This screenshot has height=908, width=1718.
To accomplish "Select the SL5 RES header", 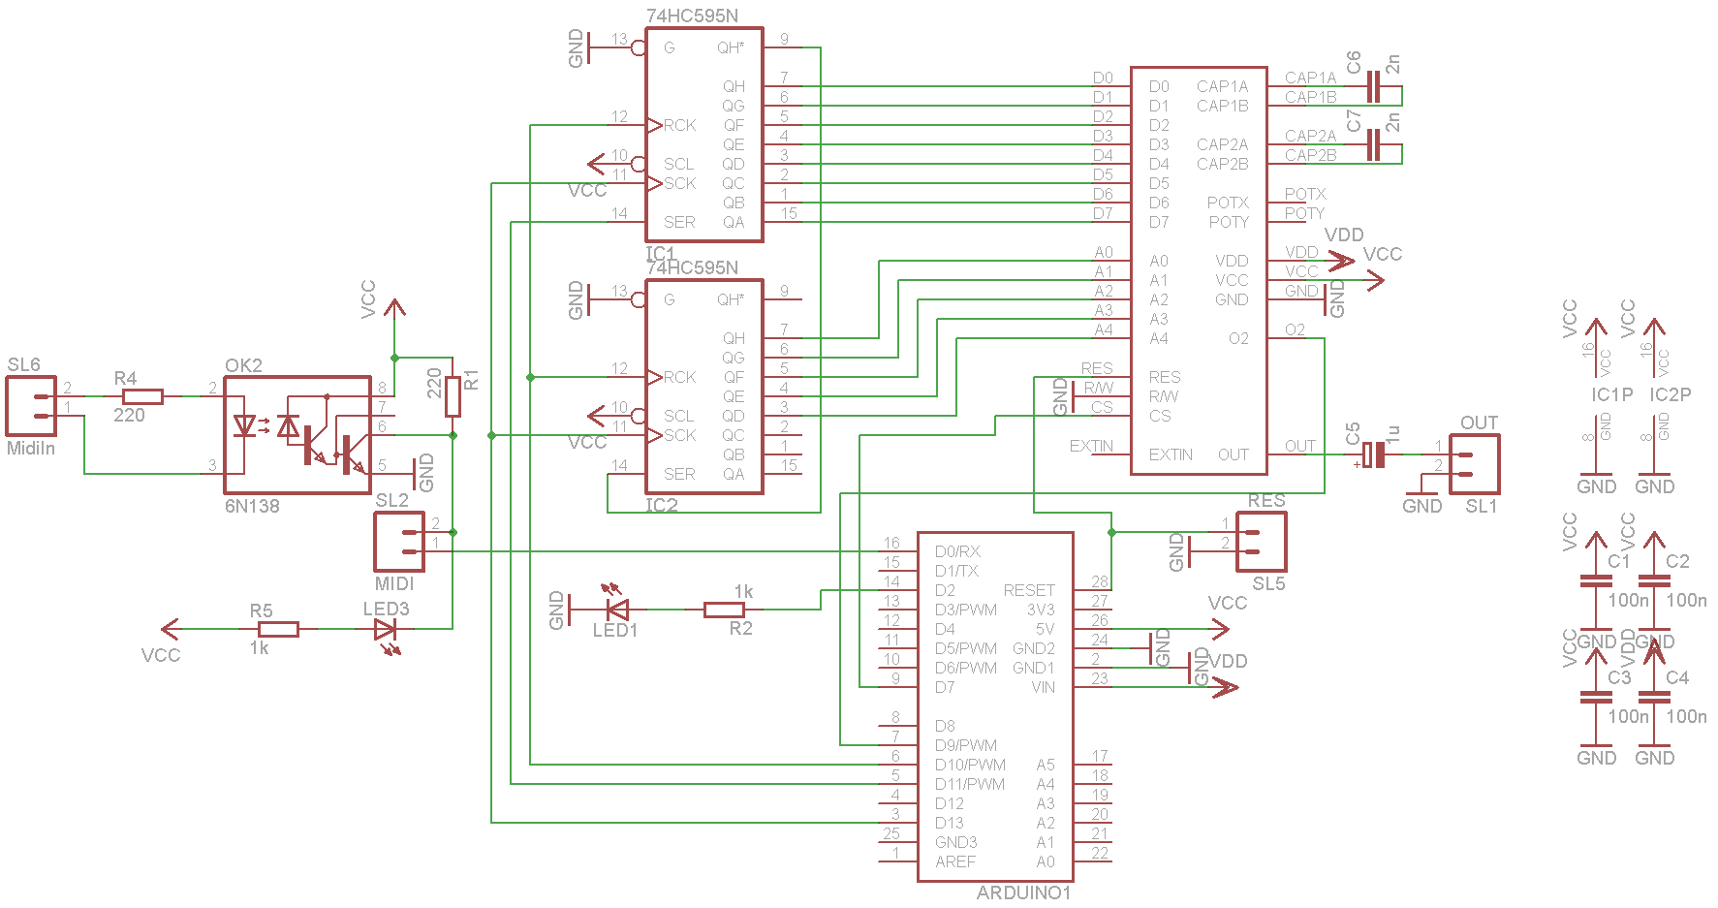I will point(1262,542).
